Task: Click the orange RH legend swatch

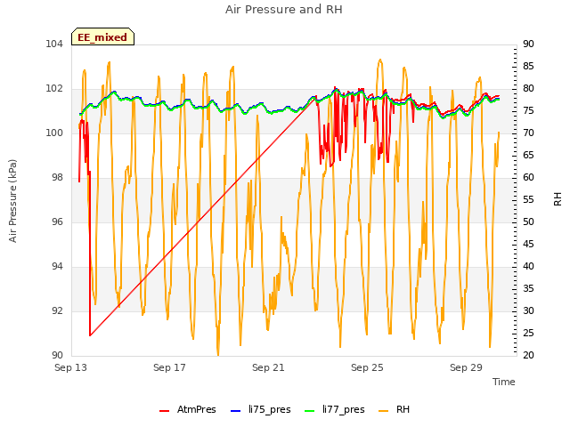Action: 384,411
